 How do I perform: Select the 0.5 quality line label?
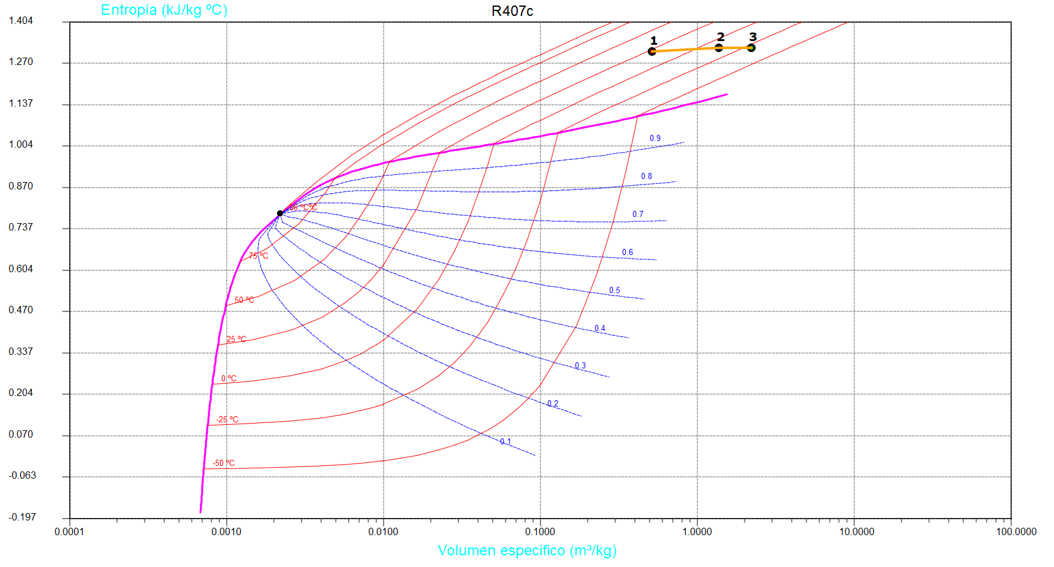[x=615, y=290]
